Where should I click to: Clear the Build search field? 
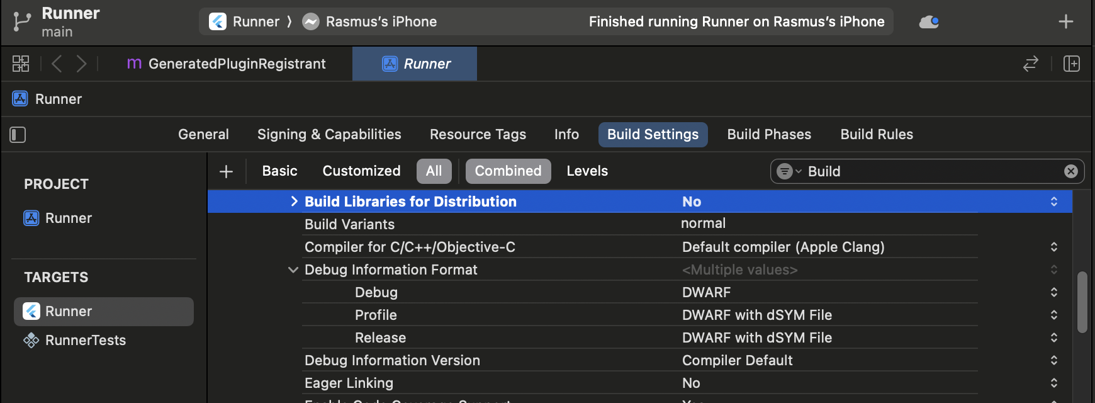1071,171
